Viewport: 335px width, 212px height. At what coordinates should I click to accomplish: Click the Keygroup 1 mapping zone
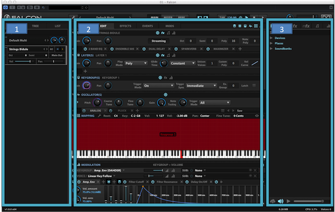pos(168,134)
